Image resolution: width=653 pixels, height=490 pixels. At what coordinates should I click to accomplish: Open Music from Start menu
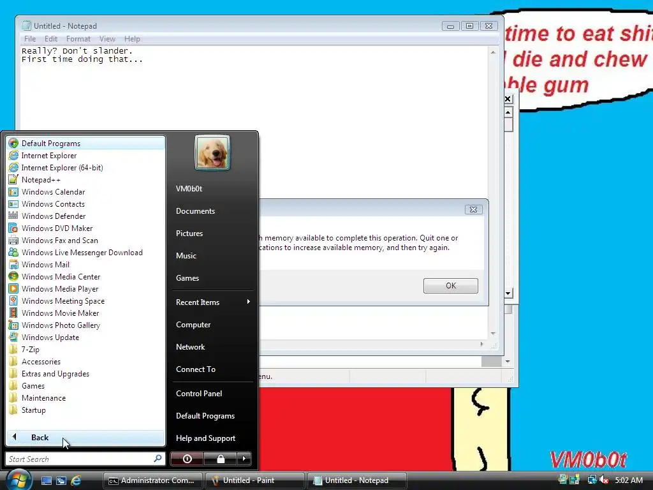pos(213,255)
